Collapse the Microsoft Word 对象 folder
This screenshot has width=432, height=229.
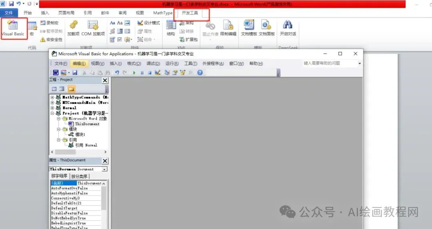pos(58,119)
